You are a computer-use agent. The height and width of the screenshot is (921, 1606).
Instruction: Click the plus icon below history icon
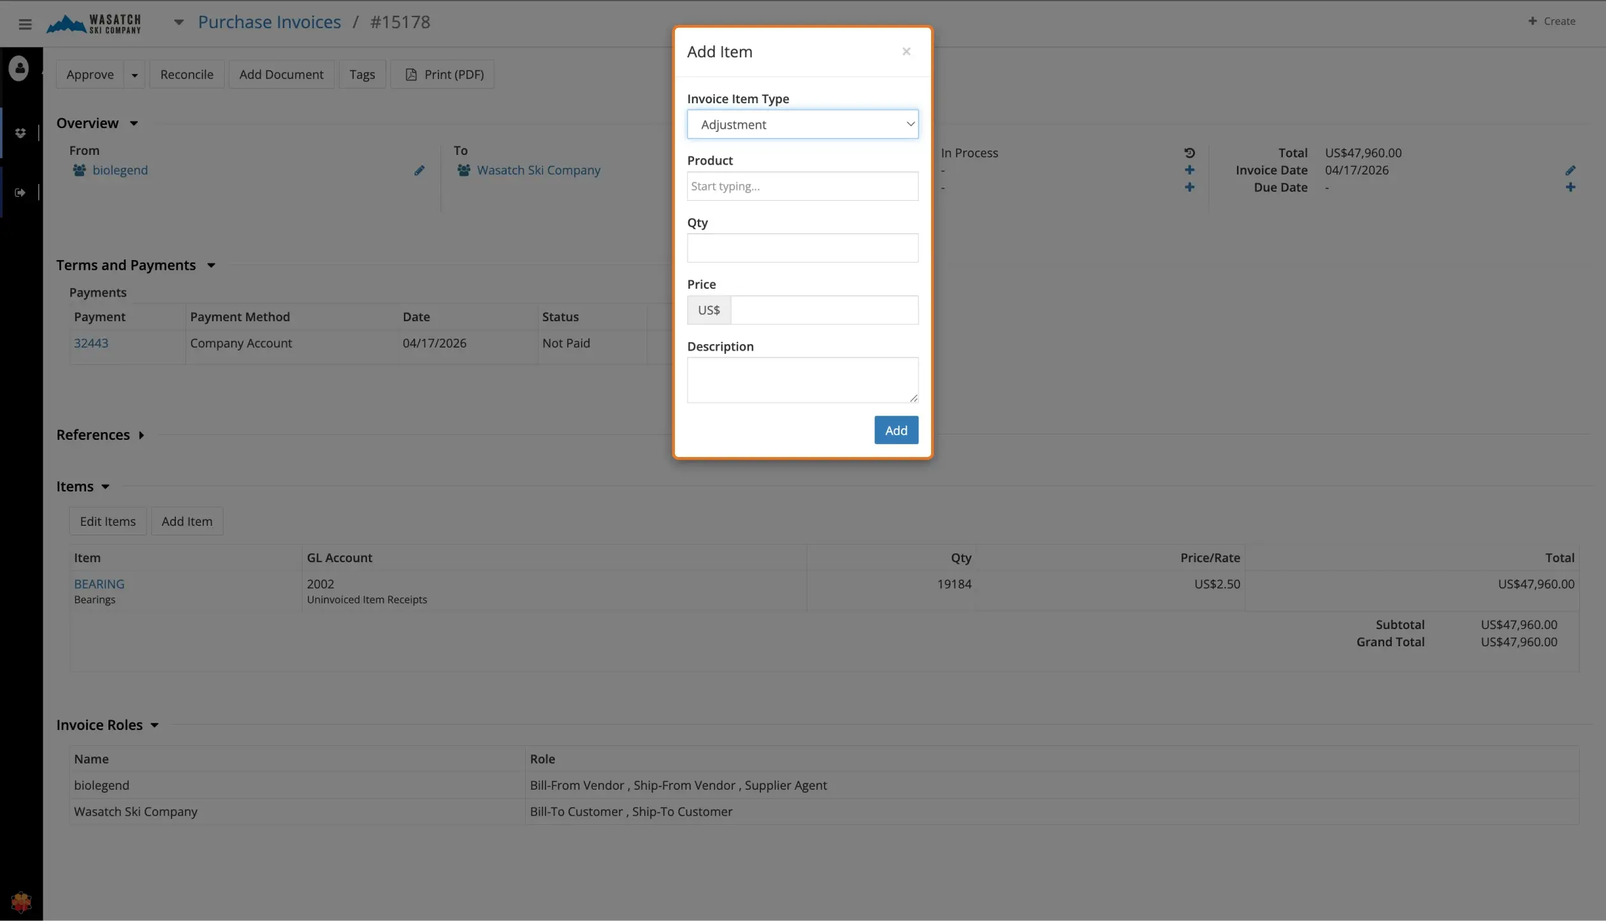[x=1189, y=170]
